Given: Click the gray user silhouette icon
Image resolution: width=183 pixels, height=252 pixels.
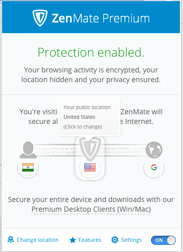Looking at the screenshot, I should (x=28, y=150).
